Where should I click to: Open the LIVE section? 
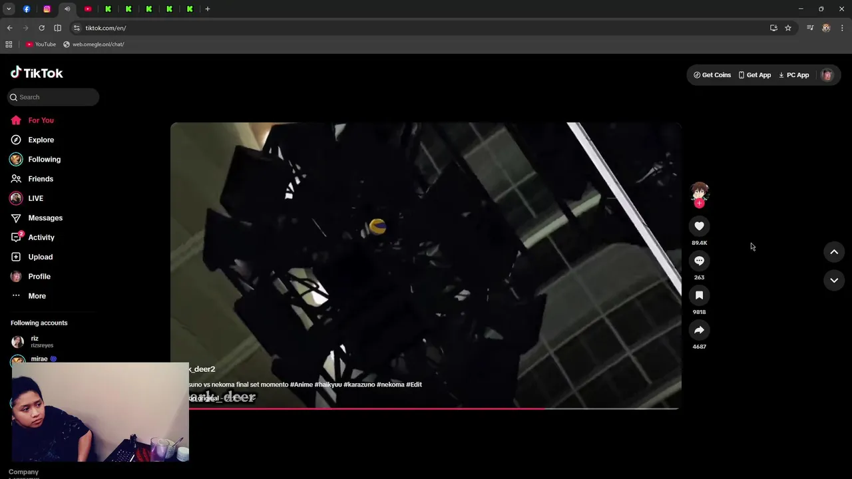(27, 198)
